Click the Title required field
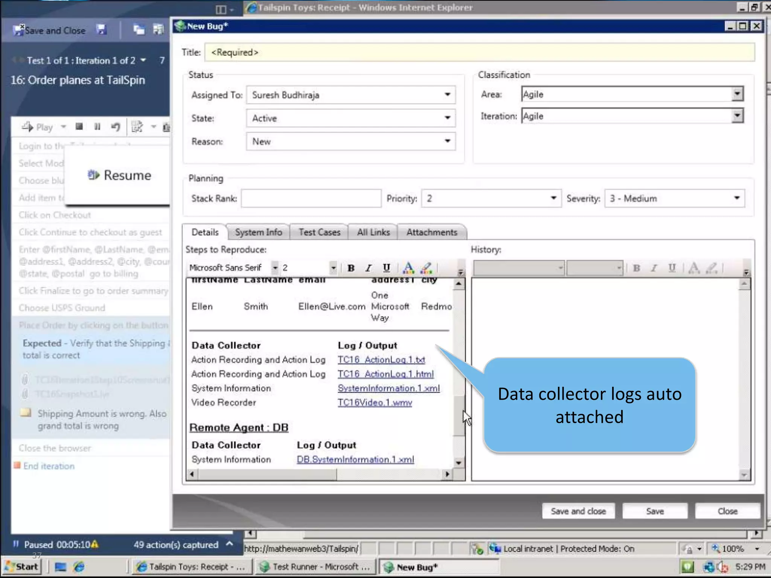The height and width of the screenshot is (578, 771). [x=480, y=52]
